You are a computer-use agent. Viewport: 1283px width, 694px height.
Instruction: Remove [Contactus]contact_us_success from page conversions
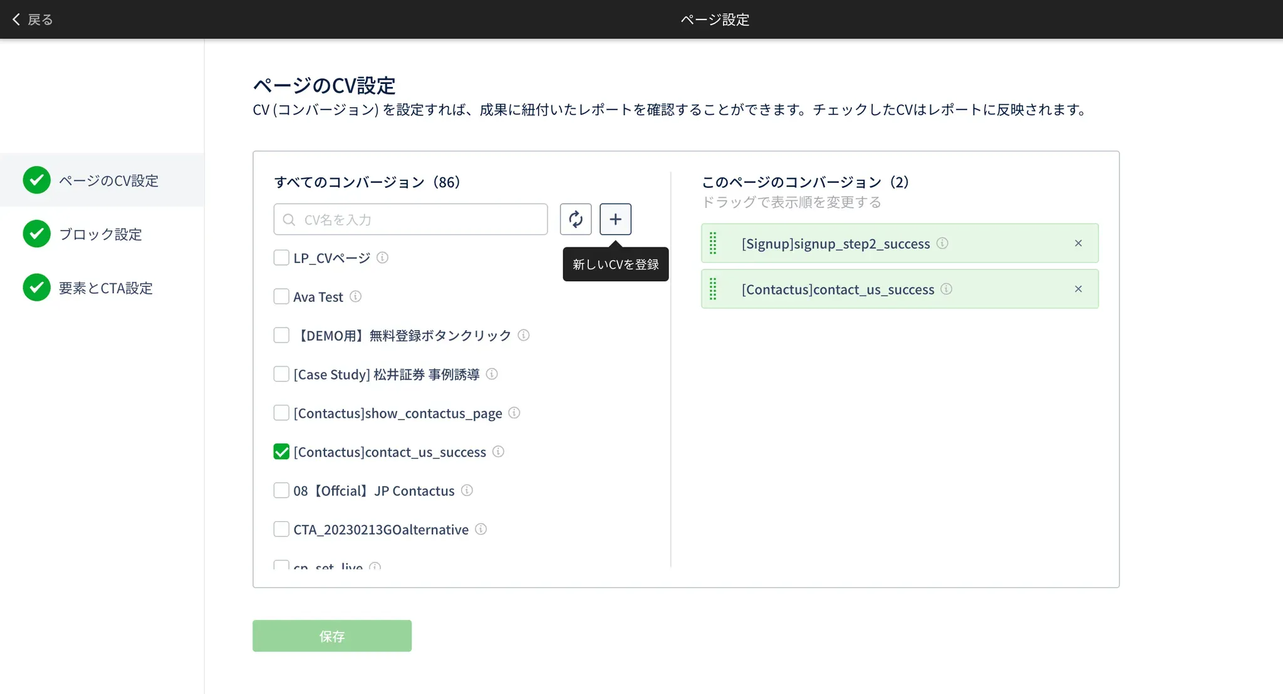pyautogui.click(x=1078, y=289)
